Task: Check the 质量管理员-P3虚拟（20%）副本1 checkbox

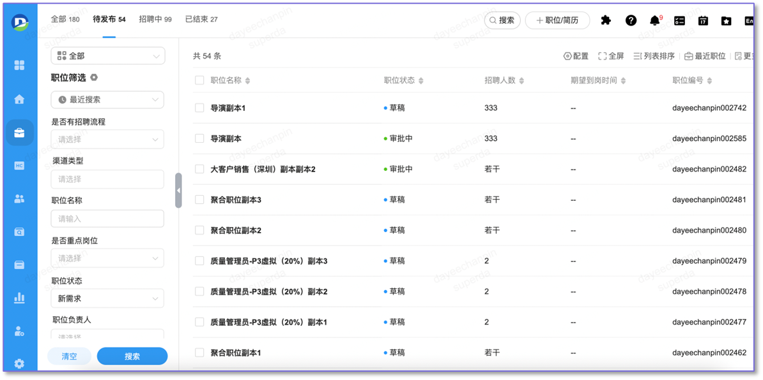Action: [x=199, y=322]
